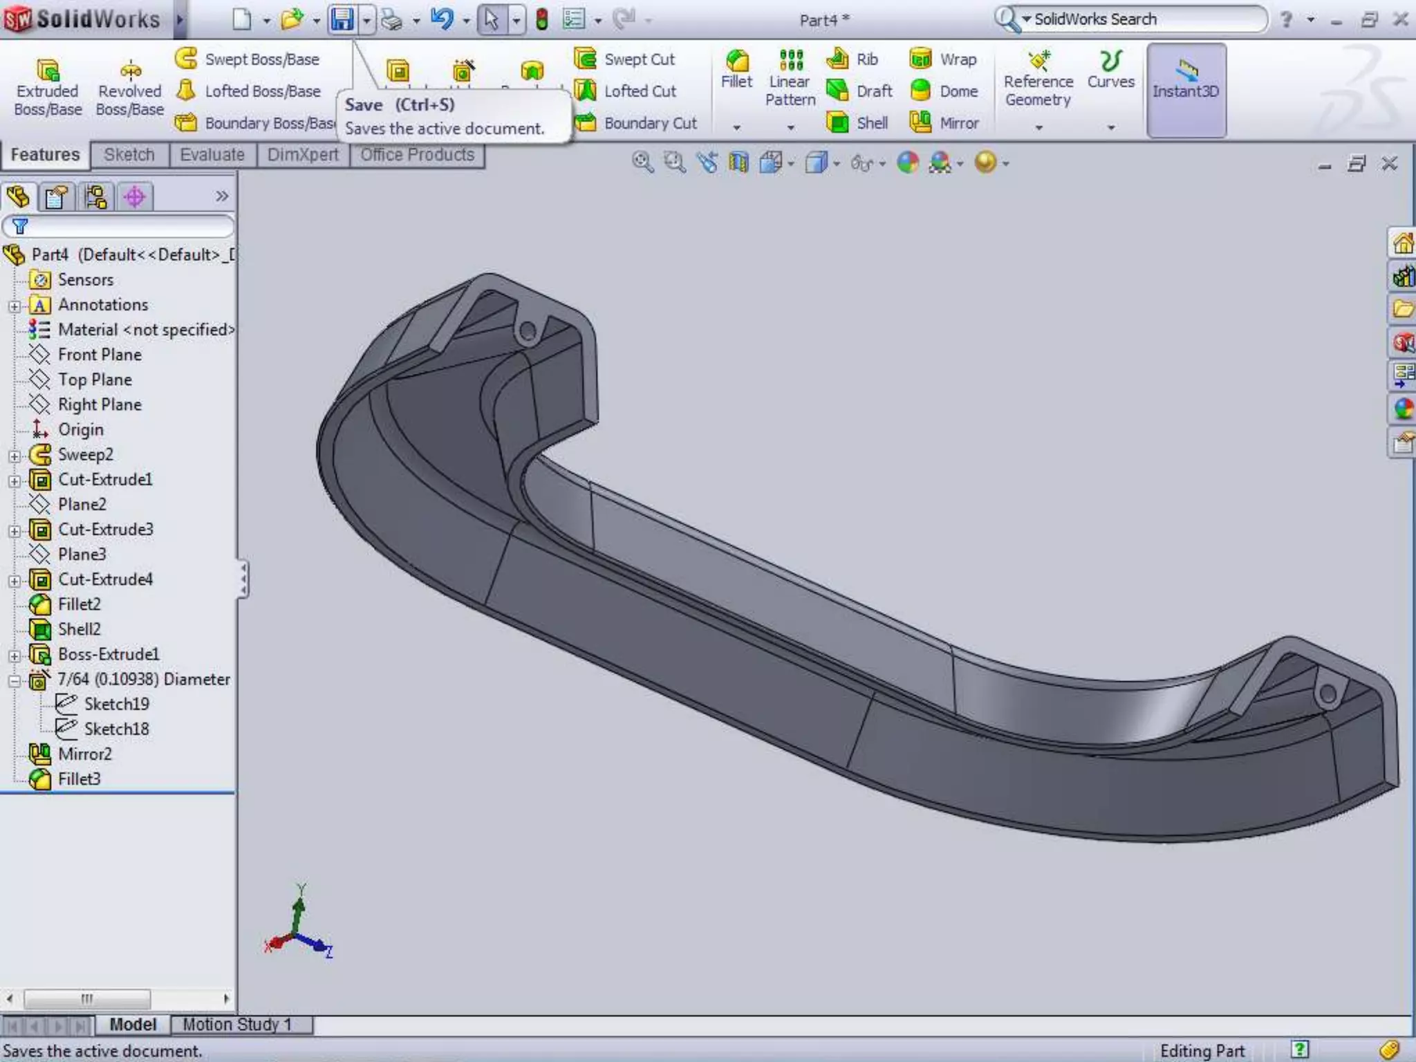Toggle the Instant3D mode button
The image size is (1416, 1062).
coord(1186,90)
